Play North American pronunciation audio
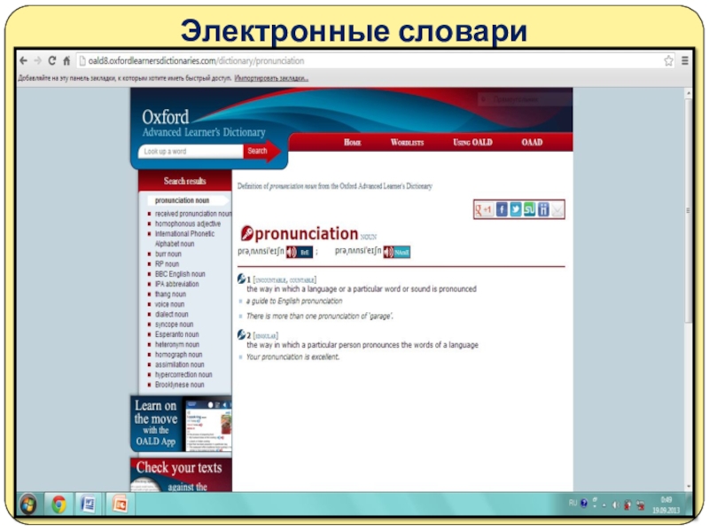This screenshot has width=709, height=532. [396, 252]
